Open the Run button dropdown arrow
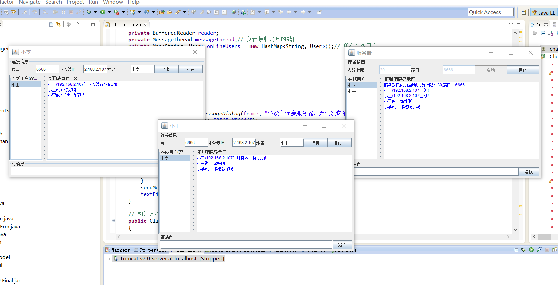Viewport: 558px width, 285px height. (109, 12)
